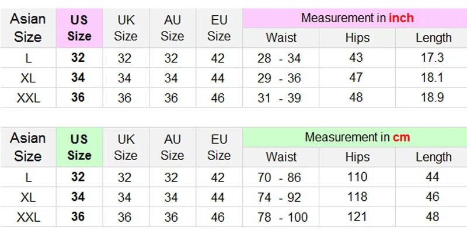Click waist value 31 - 39
Image resolution: width=467 pixels, height=234 pixels.
pyautogui.click(x=280, y=98)
